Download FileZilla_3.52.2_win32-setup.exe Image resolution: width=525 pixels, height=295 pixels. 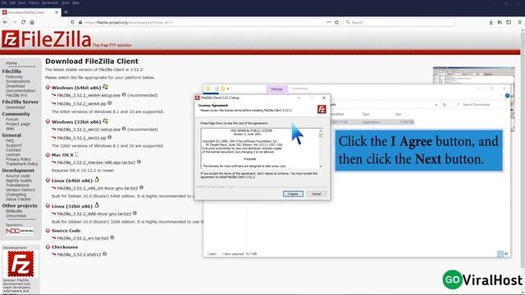89,129
